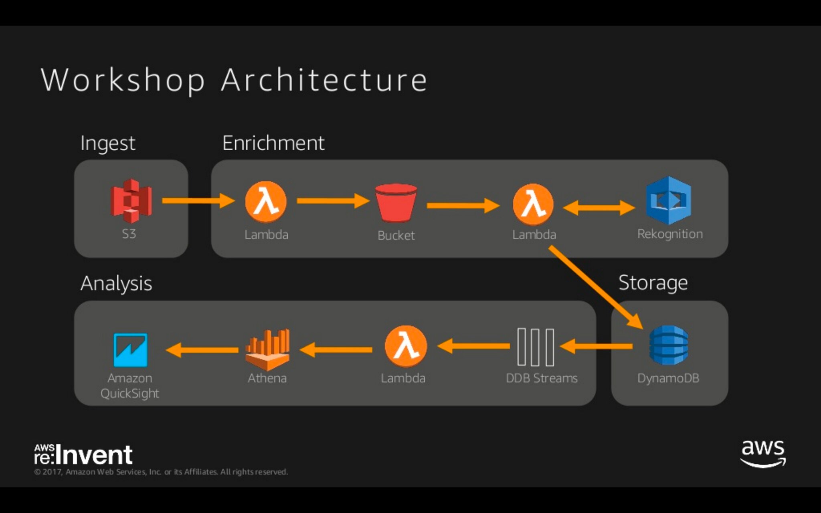This screenshot has height=513, width=821.
Task: Click the copyright notice text
Action: [161, 472]
